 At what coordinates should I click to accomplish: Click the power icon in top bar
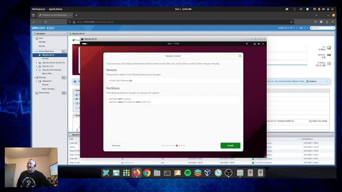coord(332,9)
